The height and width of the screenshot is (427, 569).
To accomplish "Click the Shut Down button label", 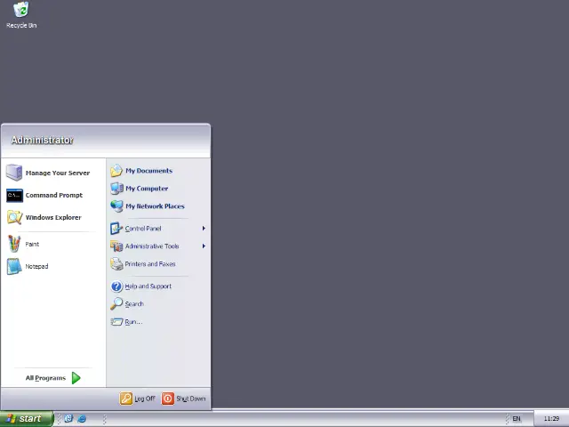I will pyautogui.click(x=191, y=399).
